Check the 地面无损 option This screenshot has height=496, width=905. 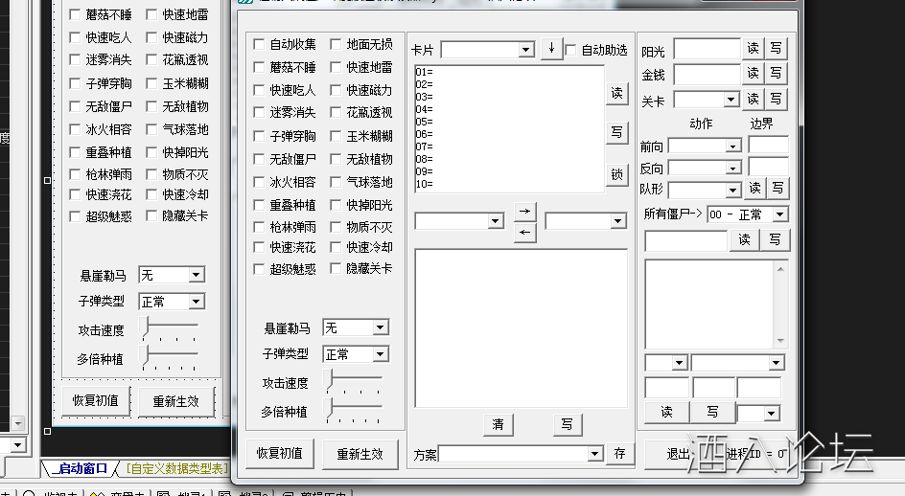[336, 44]
